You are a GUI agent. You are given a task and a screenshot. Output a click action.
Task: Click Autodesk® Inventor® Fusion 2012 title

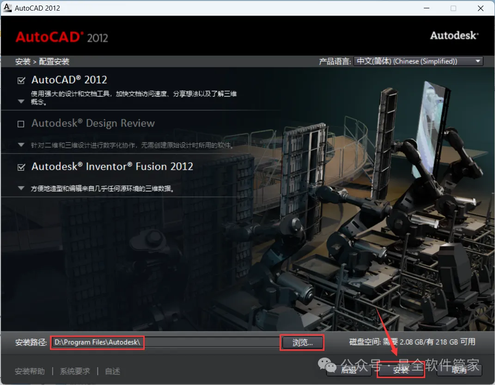pyautogui.click(x=112, y=166)
